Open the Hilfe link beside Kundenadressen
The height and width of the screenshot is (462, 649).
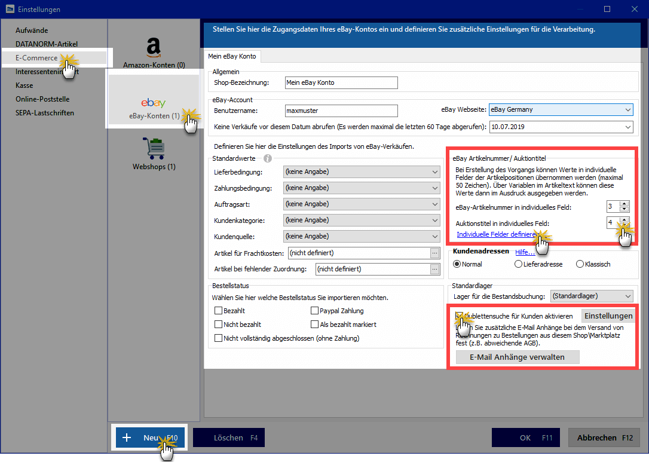pyautogui.click(x=525, y=252)
